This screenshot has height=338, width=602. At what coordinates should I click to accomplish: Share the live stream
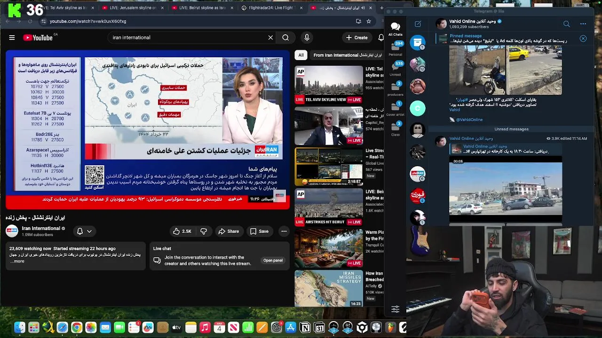point(229,231)
